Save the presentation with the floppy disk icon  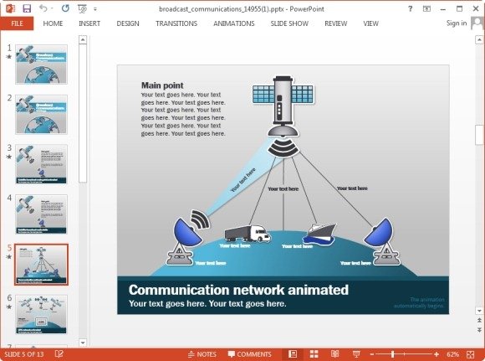point(27,8)
